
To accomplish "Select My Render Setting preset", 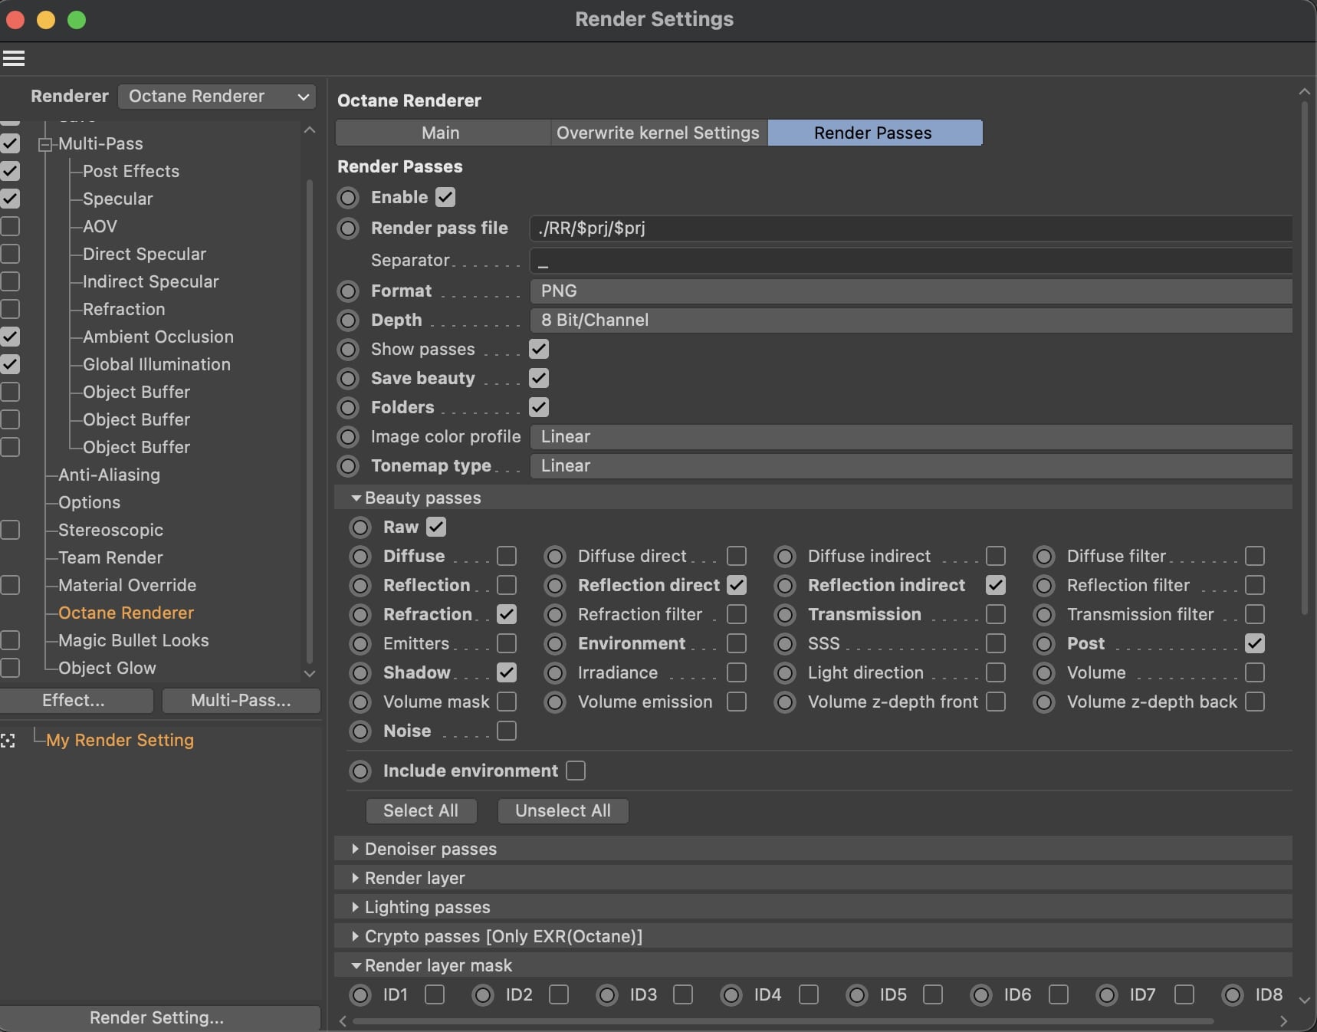I will (120, 740).
